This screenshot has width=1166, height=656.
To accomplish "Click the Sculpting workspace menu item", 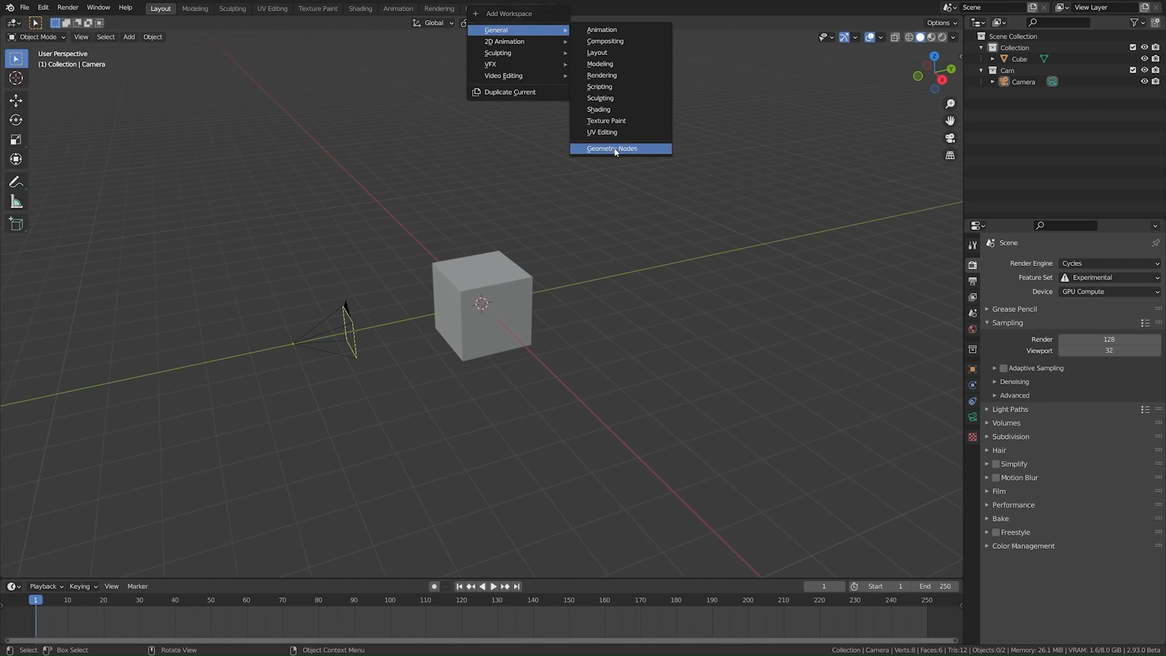I will click(x=601, y=98).
